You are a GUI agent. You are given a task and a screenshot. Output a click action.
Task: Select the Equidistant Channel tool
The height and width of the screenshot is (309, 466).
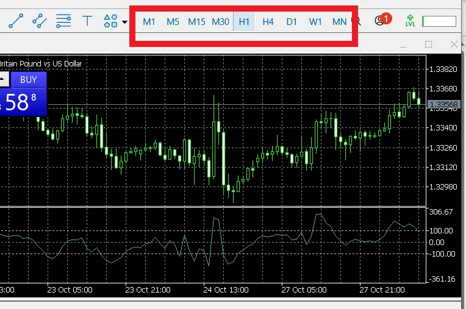(40, 21)
